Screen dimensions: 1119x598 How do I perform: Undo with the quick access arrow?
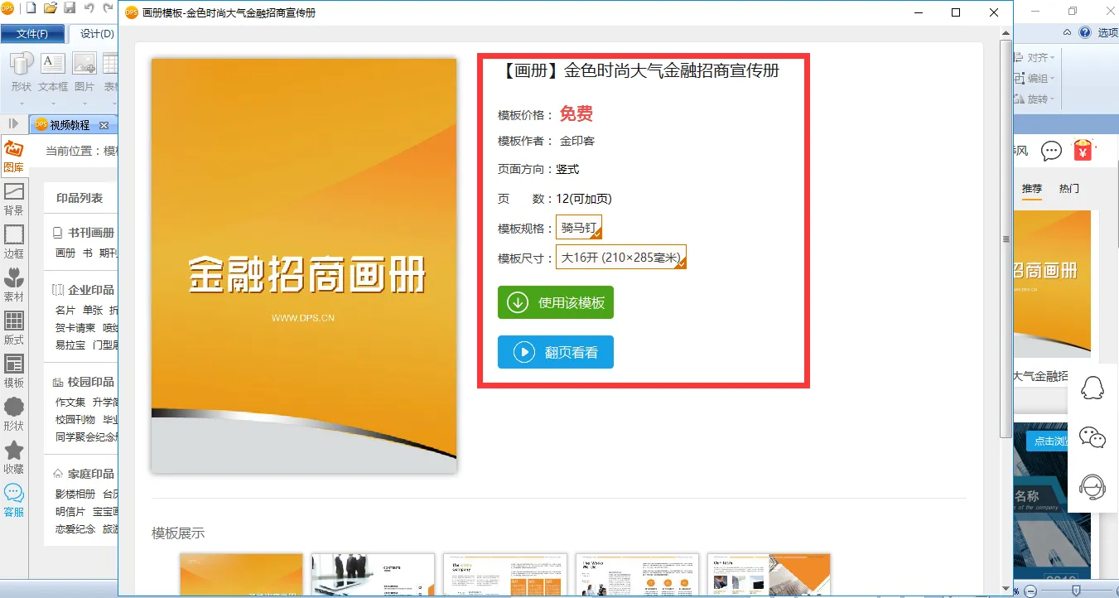pyautogui.click(x=89, y=9)
